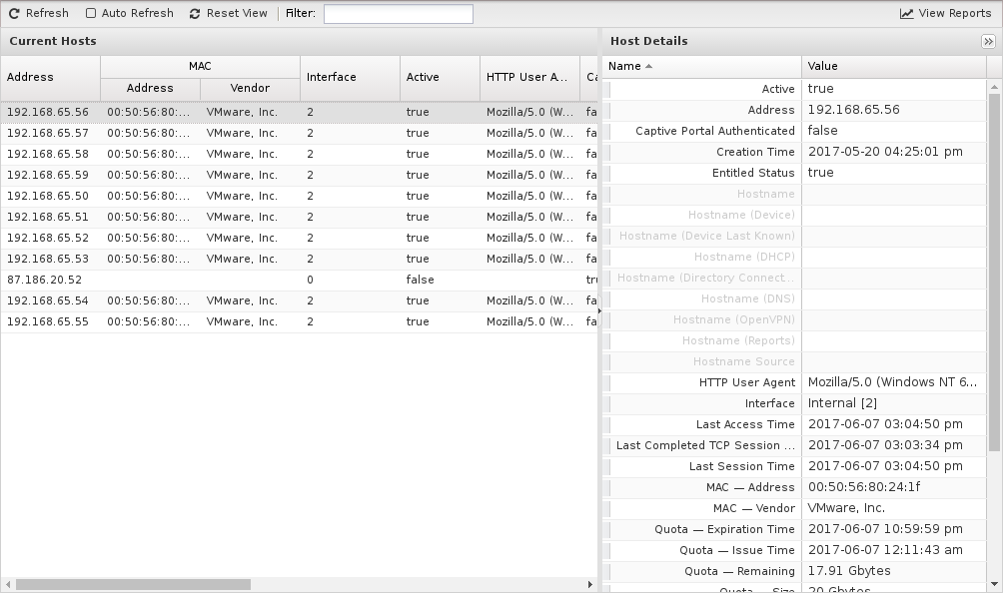Select host row 192.168.65.54
Screen dimensions: 1003x593
(48, 301)
